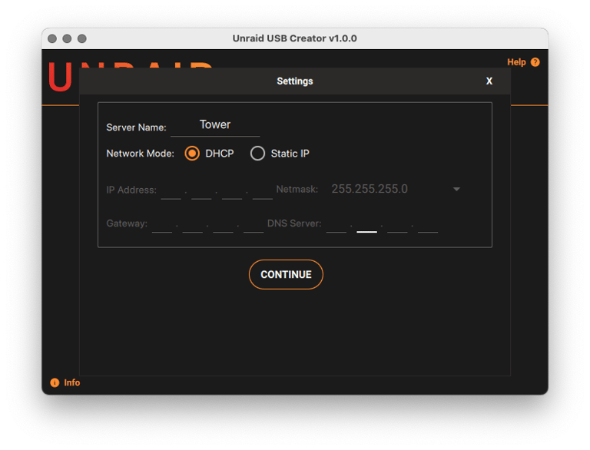Close the Settings dialog with X
Image resolution: width=590 pixels, height=450 pixels.
coord(489,81)
